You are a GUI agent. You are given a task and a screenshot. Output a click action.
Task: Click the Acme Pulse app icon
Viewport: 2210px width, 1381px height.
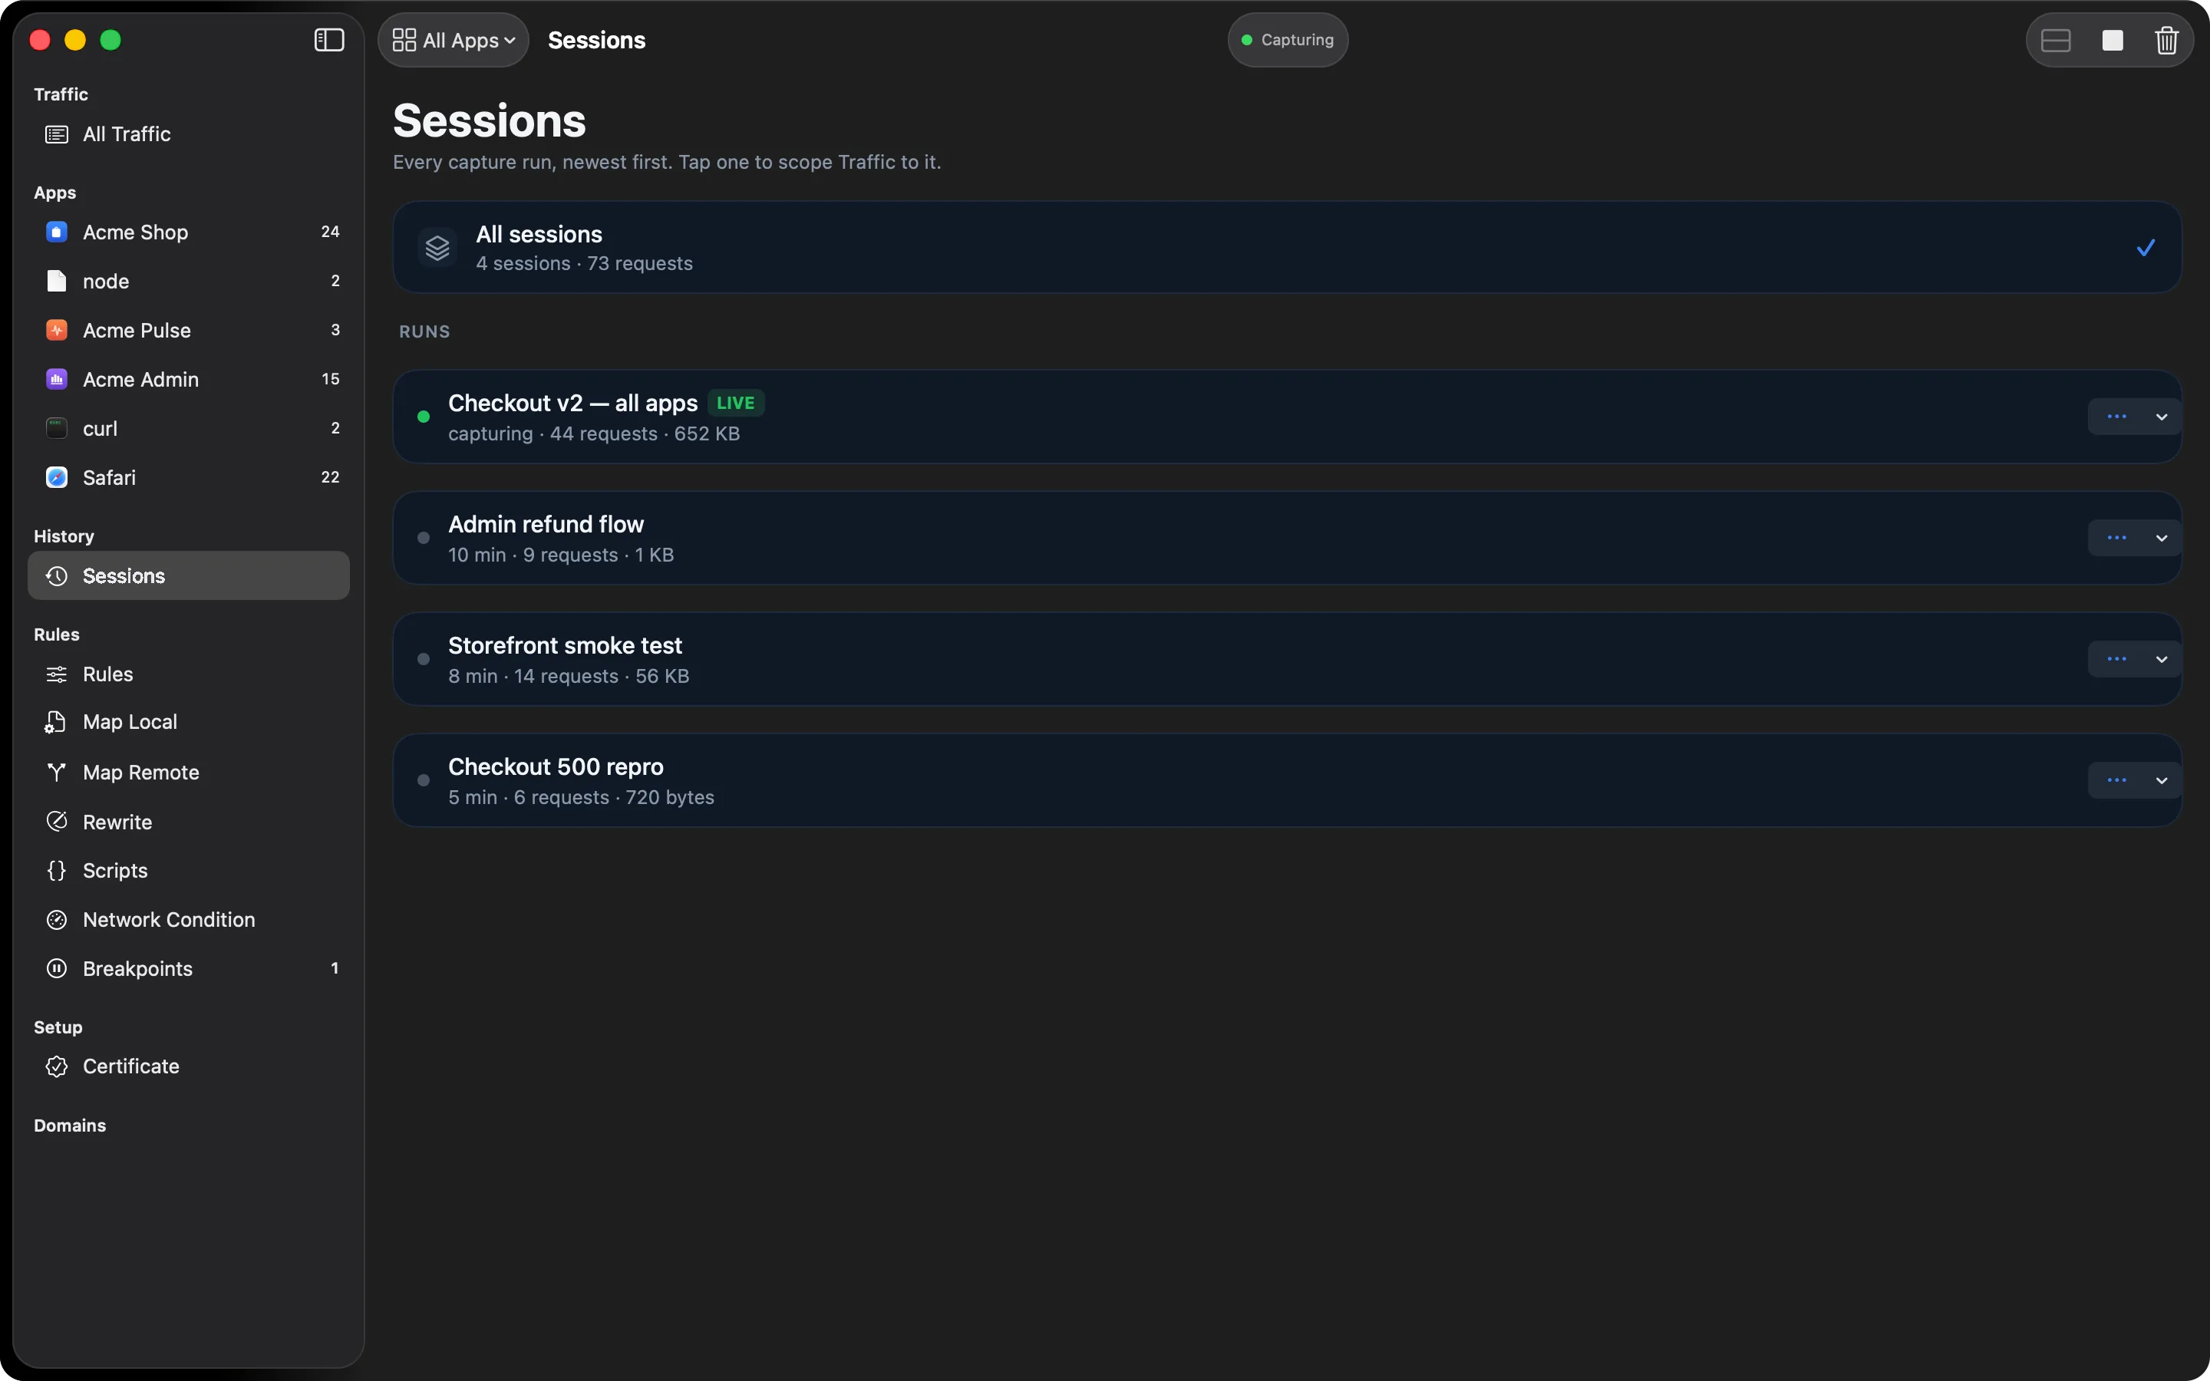coord(57,331)
